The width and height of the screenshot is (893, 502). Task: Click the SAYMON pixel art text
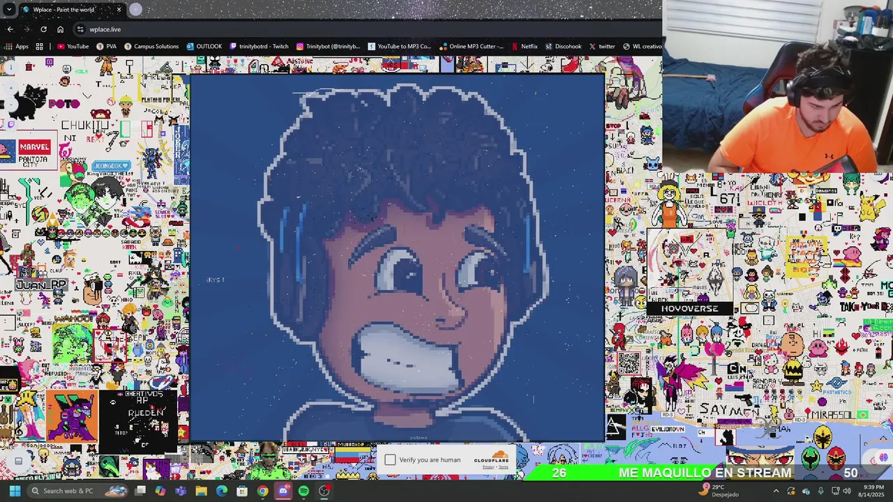click(x=729, y=410)
